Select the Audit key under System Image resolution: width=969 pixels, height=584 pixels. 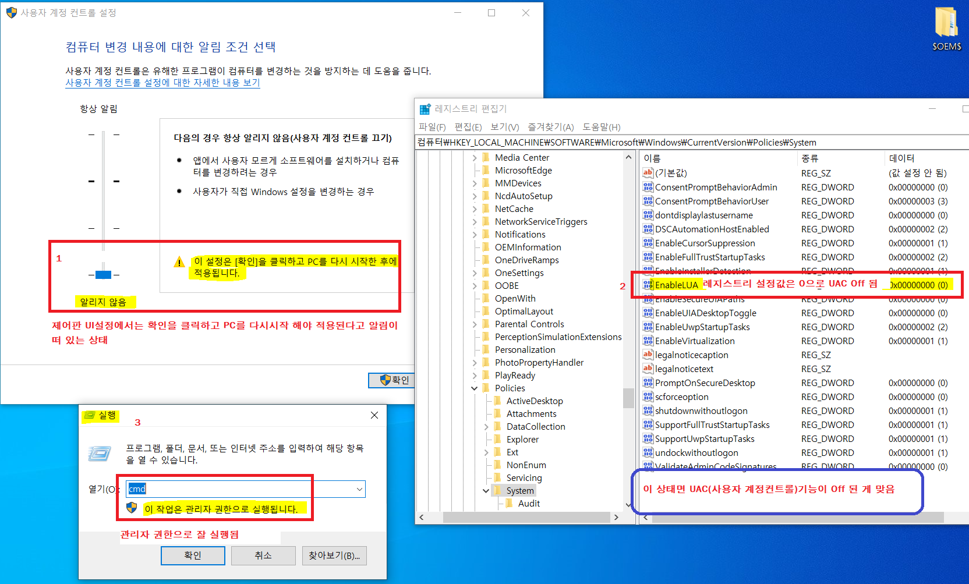pos(529,503)
